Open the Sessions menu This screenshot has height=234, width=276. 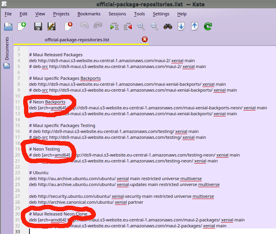[117, 14]
